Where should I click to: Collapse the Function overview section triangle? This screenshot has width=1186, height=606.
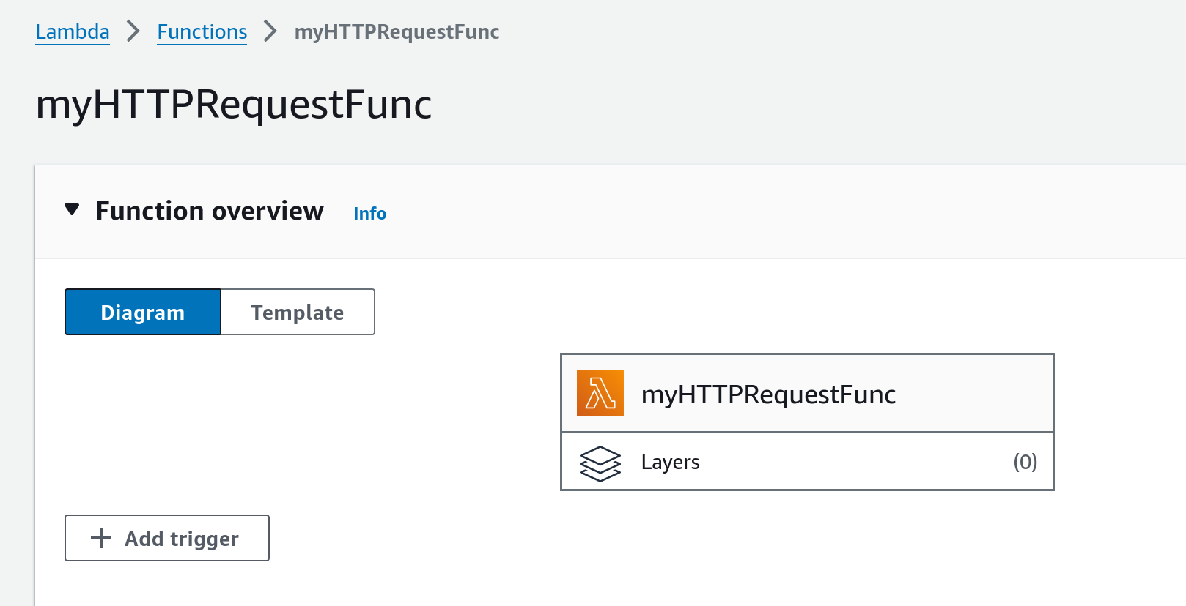[x=72, y=210]
